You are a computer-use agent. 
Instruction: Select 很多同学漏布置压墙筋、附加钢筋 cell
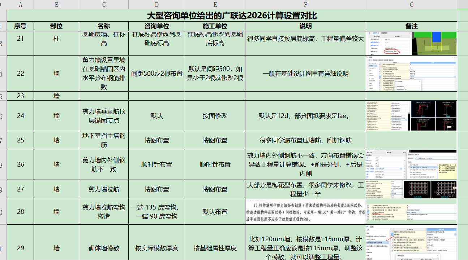pyautogui.click(x=305, y=140)
